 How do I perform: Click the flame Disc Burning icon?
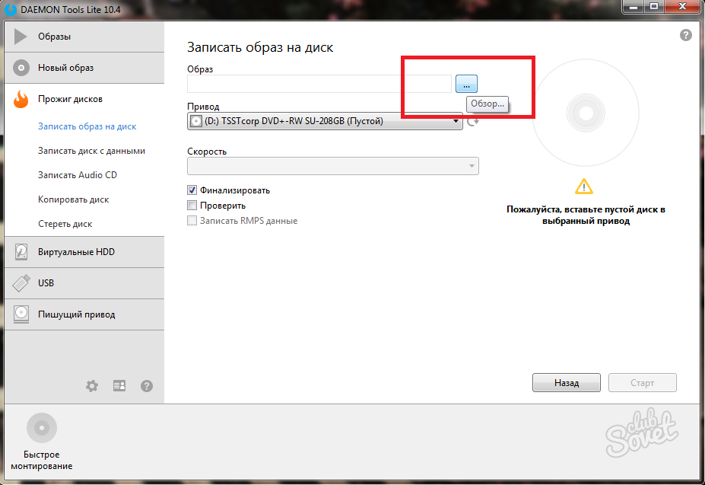point(21,99)
